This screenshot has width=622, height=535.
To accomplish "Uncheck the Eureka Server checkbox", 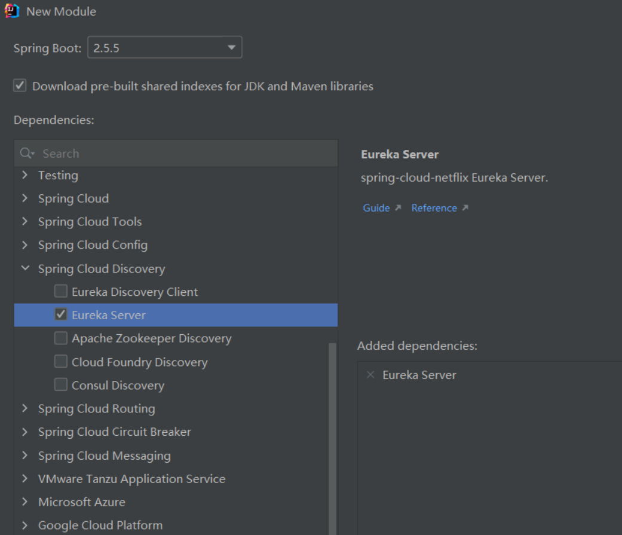I will pos(61,314).
